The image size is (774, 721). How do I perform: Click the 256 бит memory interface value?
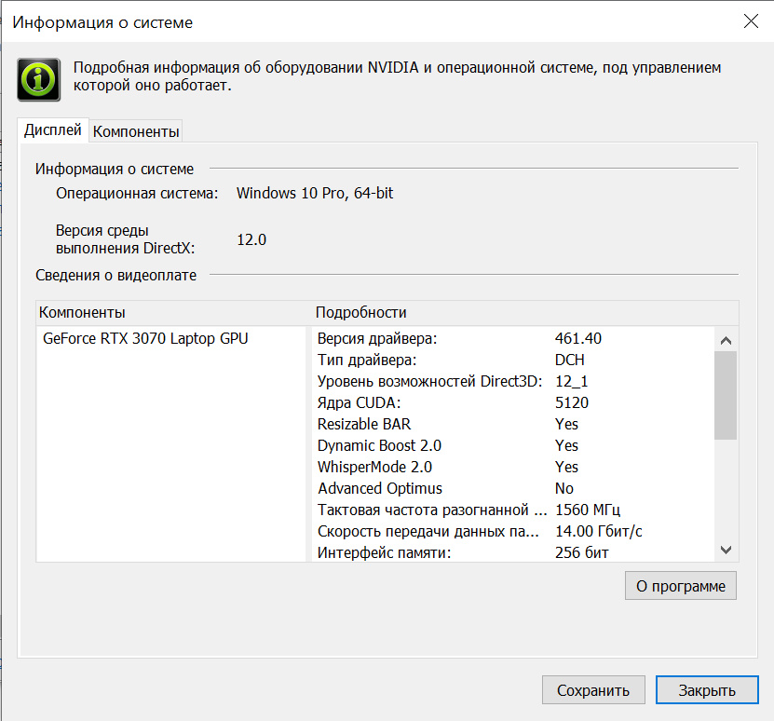pyautogui.click(x=581, y=552)
